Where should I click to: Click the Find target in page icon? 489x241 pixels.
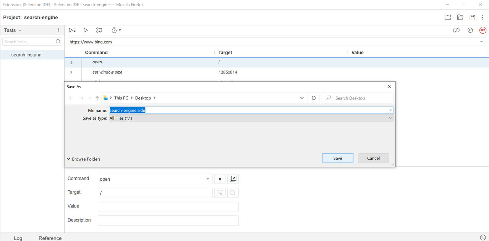point(233,193)
